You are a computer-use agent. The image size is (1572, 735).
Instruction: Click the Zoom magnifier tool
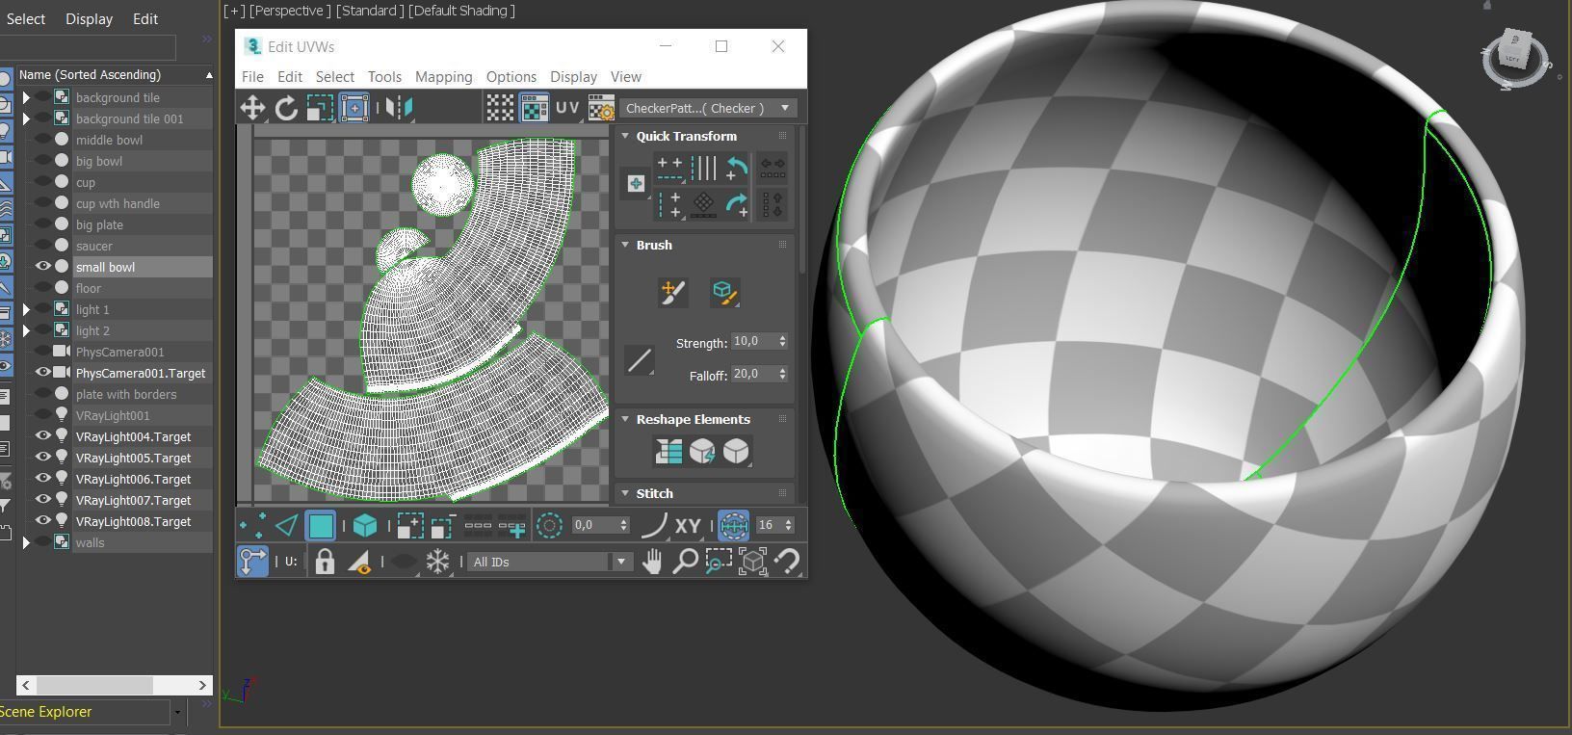click(x=685, y=561)
